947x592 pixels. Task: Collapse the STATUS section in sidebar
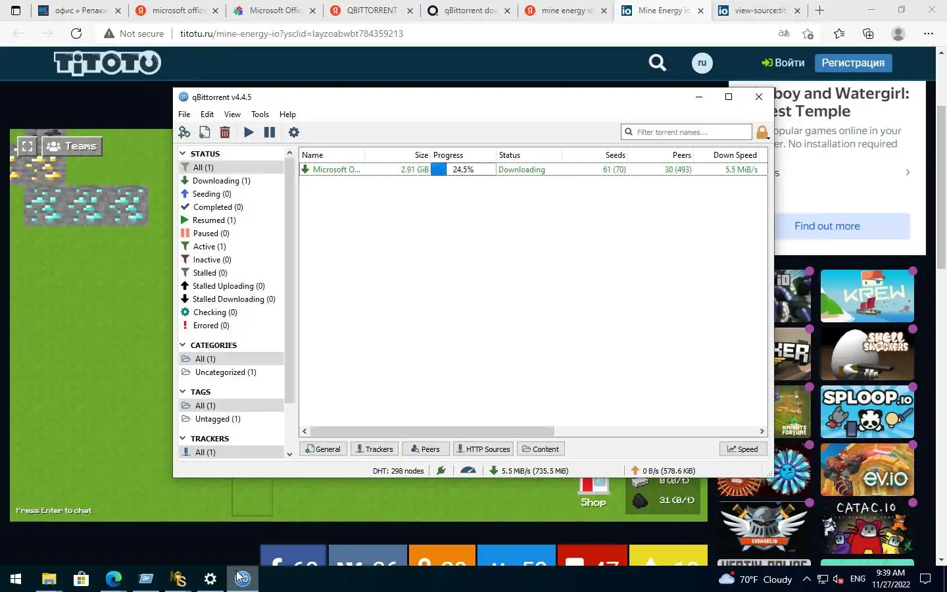coord(183,153)
